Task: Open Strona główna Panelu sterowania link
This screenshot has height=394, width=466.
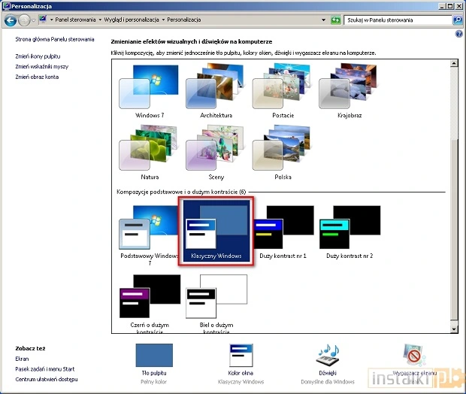Action: (x=55, y=39)
